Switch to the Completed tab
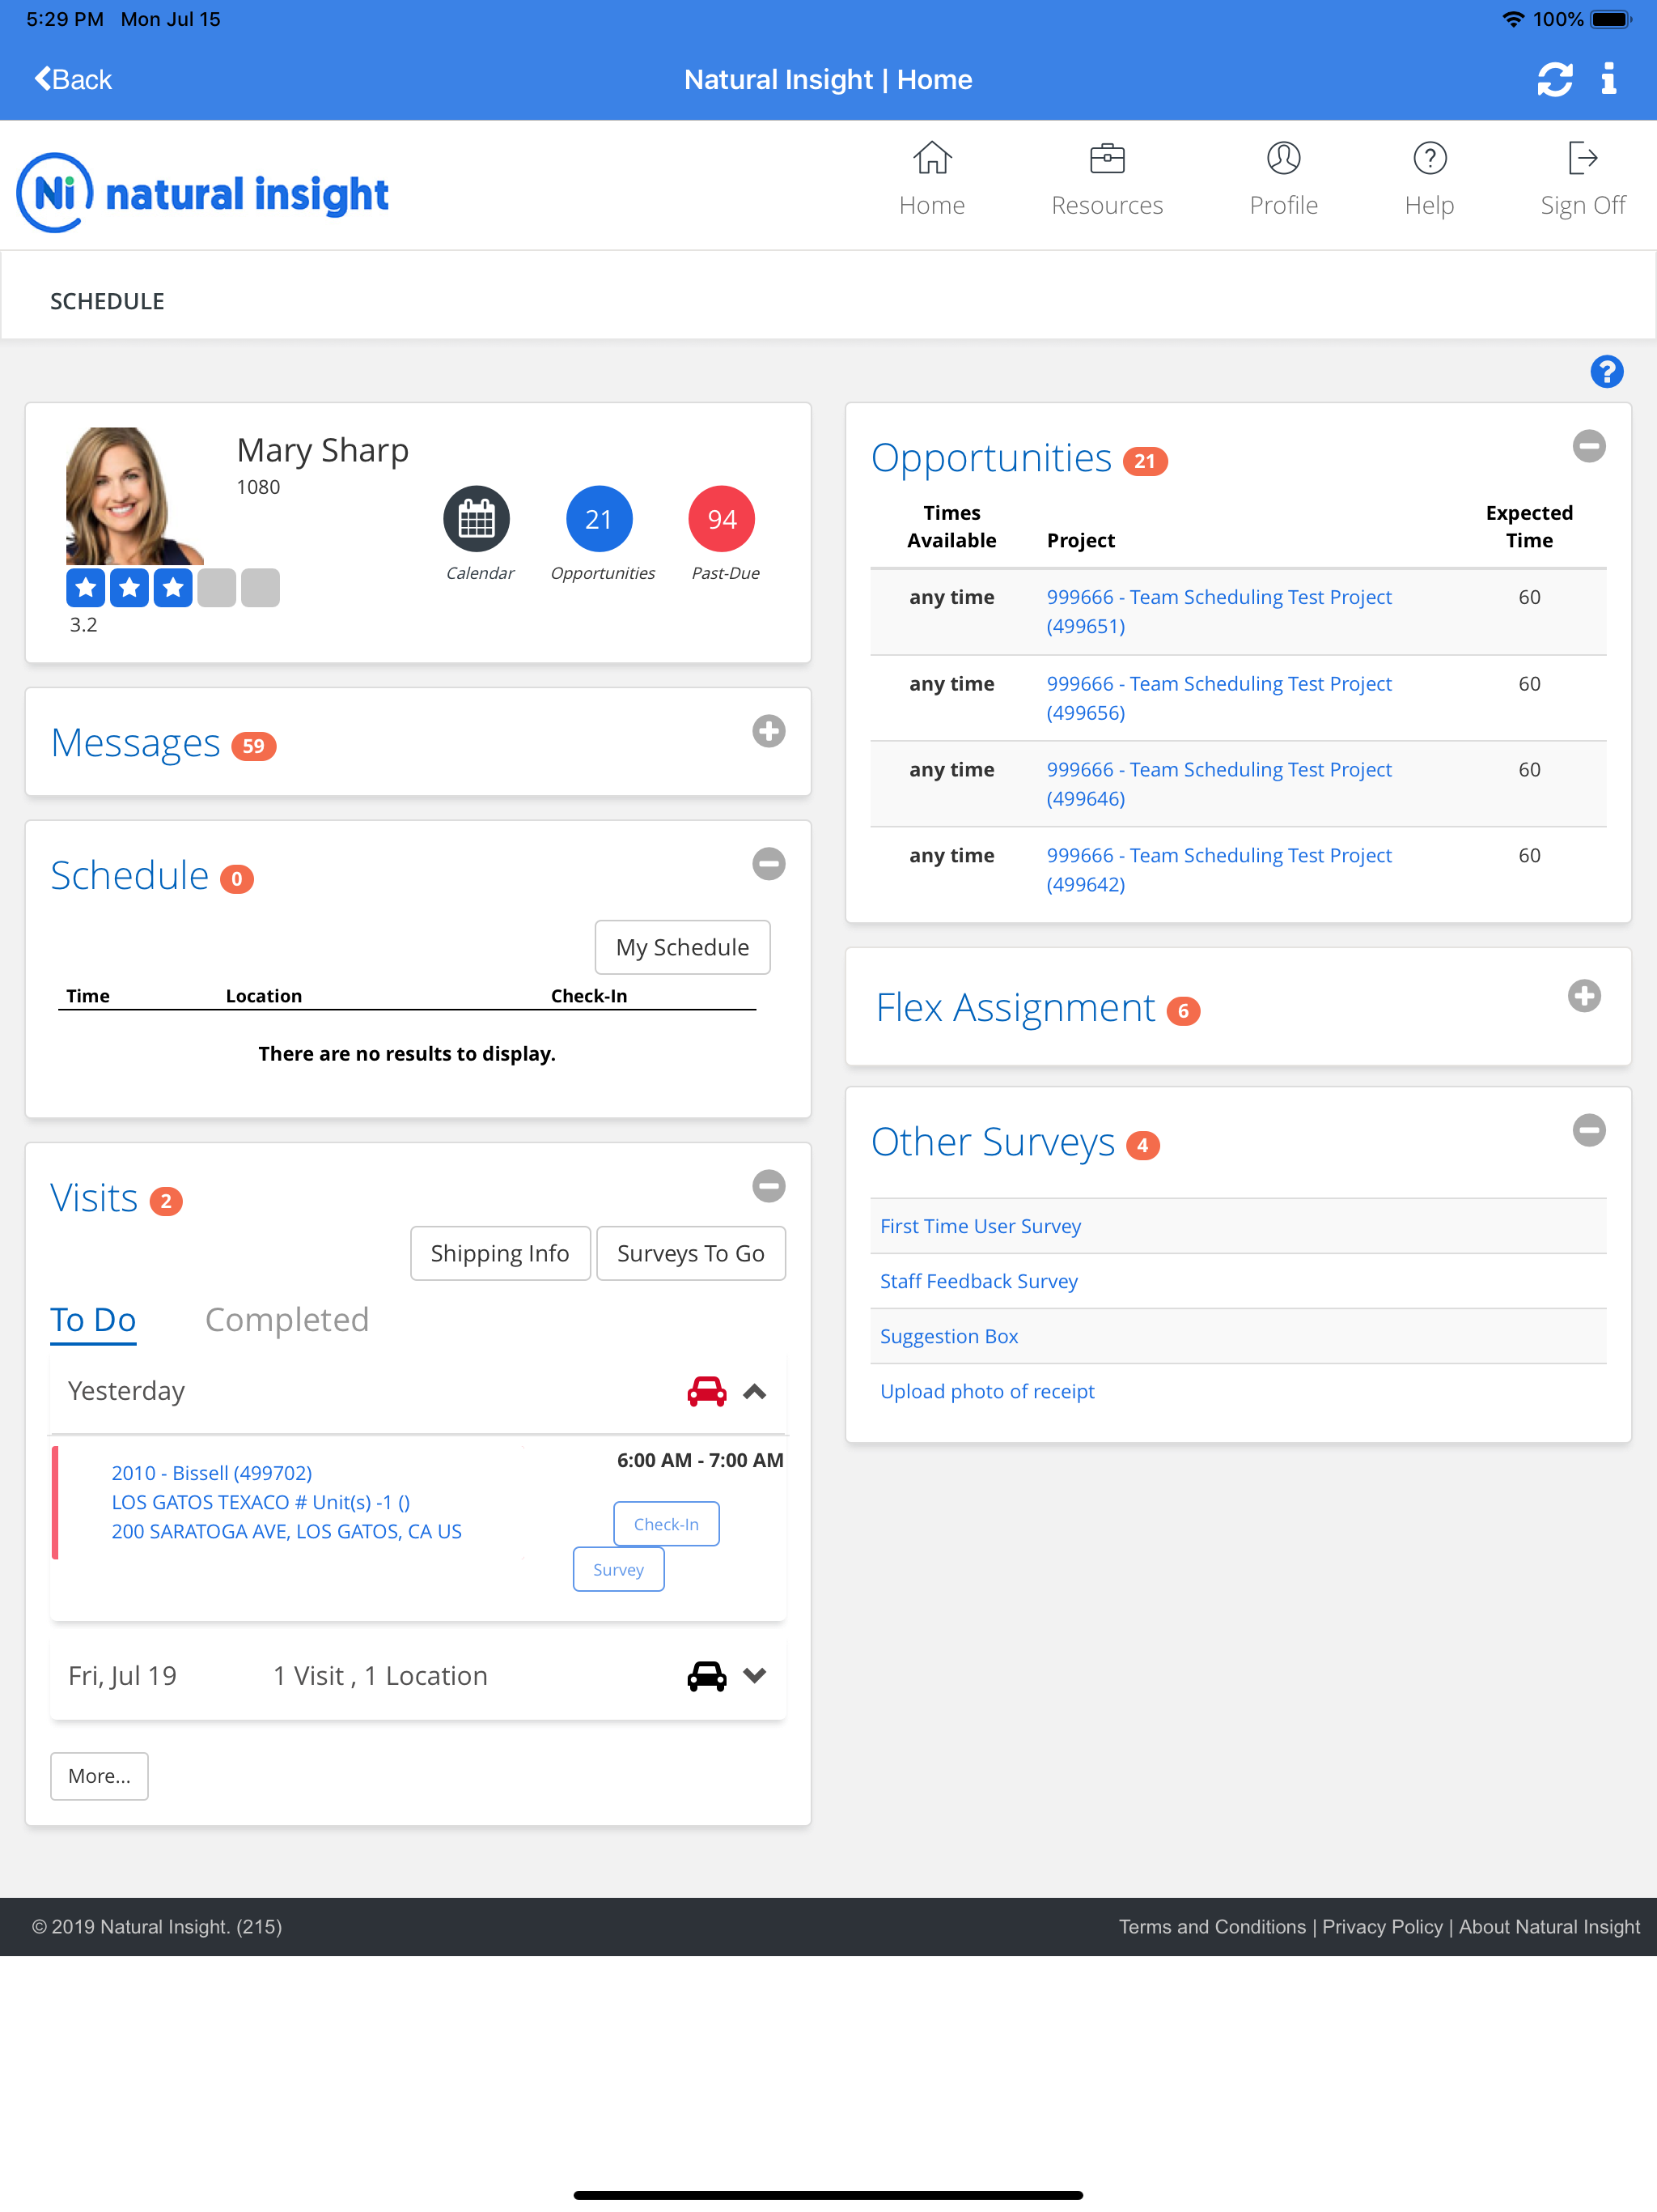1657x2212 pixels. [287, 1320]
